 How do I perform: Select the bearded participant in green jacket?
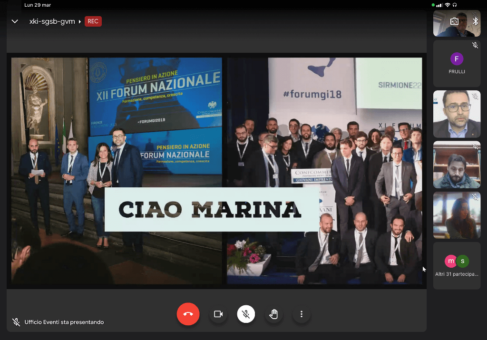[x=457, y=165]
